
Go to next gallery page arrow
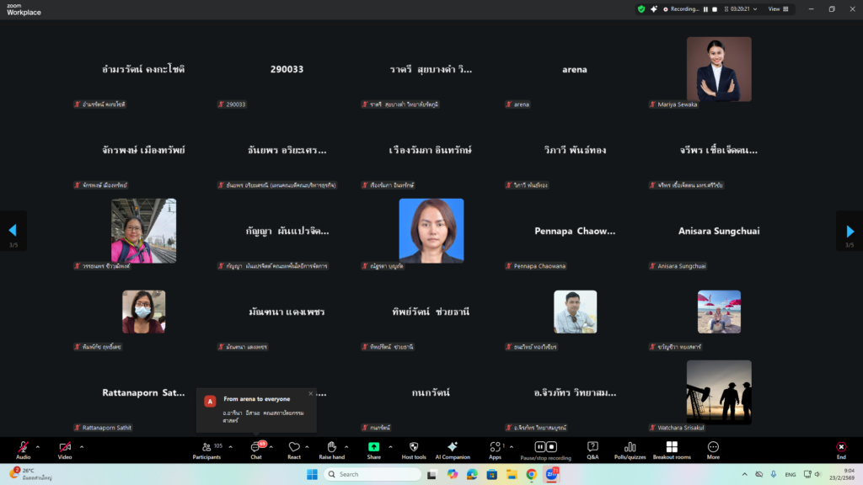click(850, 231)
